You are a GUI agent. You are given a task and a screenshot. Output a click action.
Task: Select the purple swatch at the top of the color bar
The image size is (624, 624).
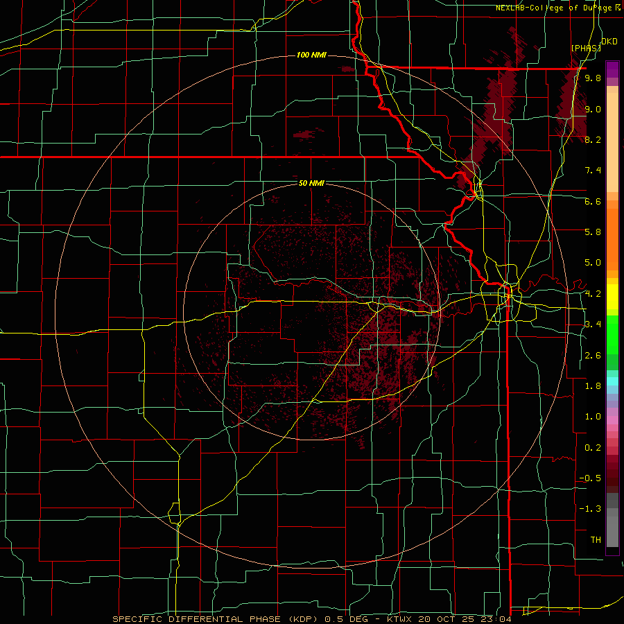click(x=612, y=69)
